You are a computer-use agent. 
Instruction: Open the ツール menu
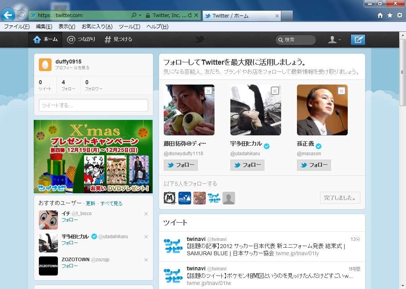[x=130, y=27]
